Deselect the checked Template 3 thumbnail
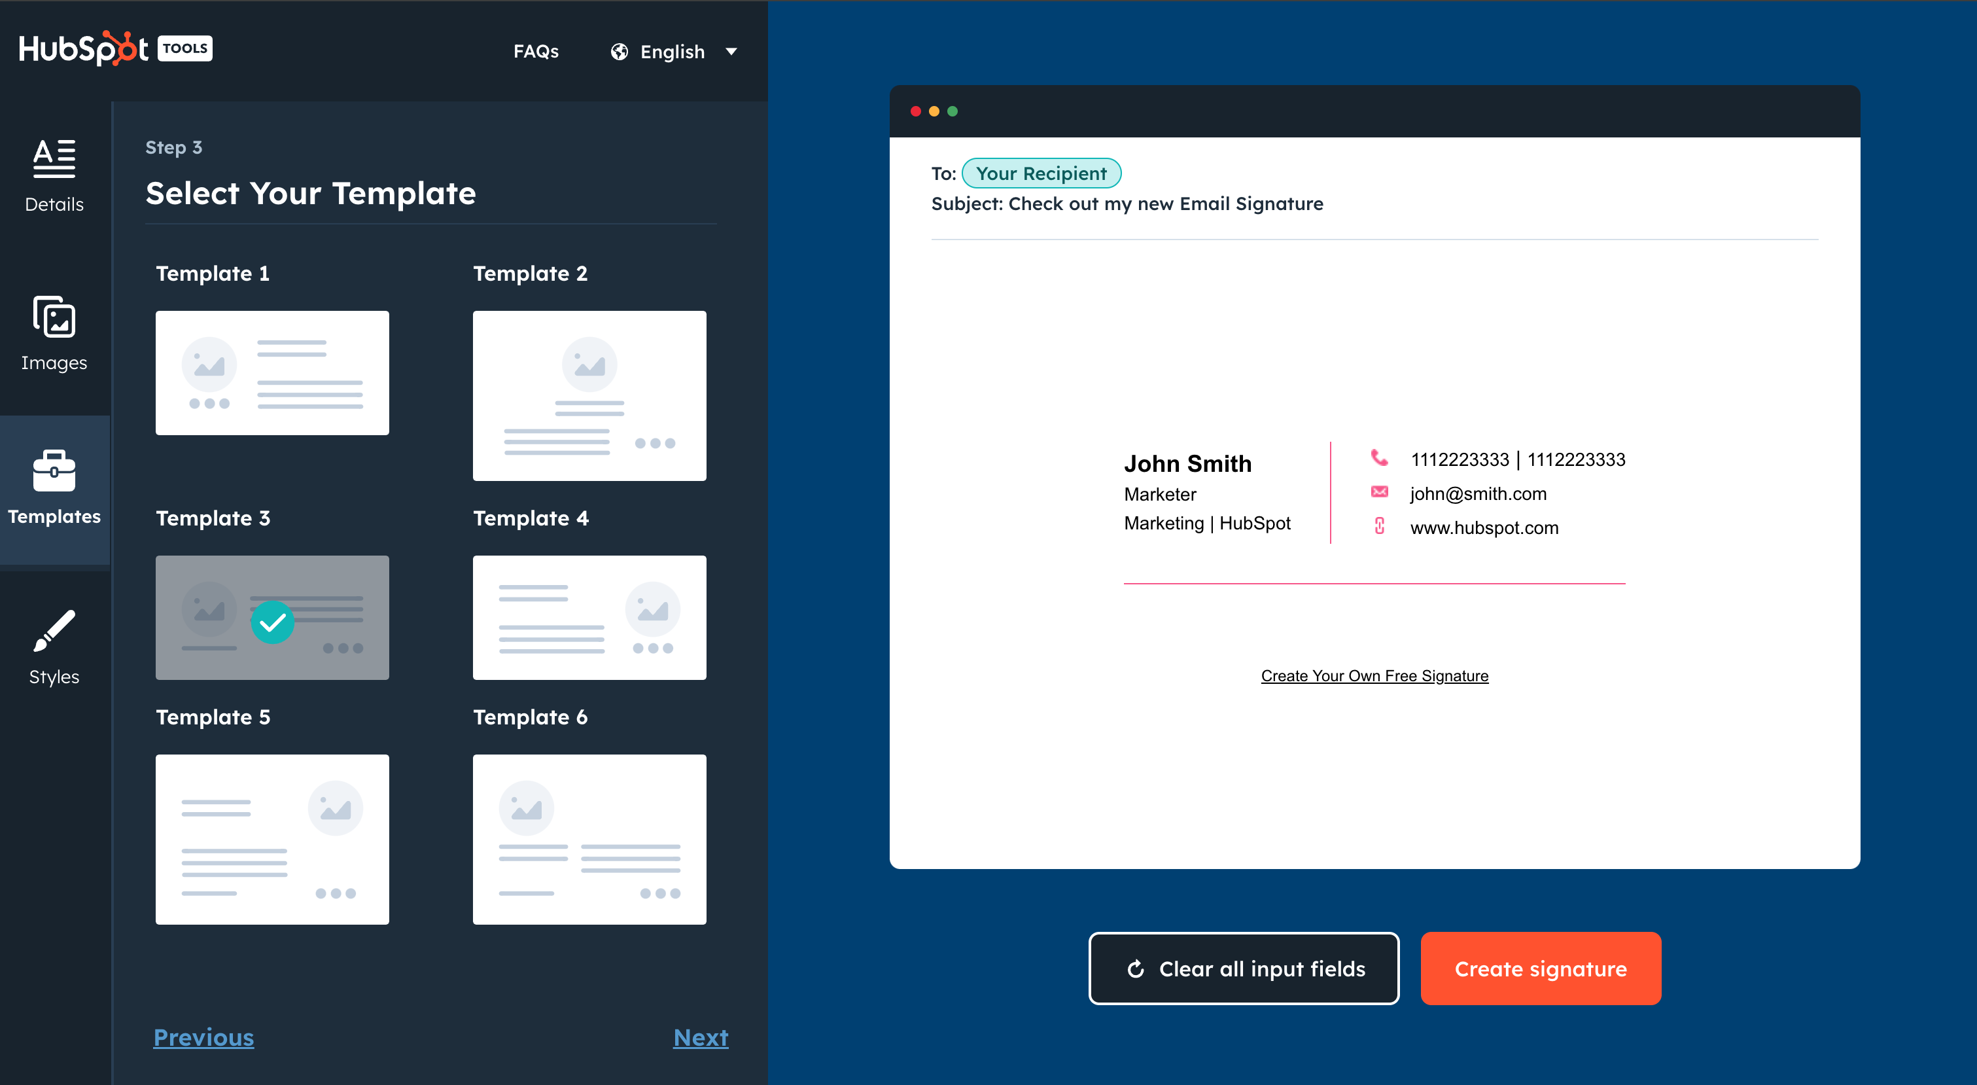1977x1085 pixels. [x=271, y=617]
